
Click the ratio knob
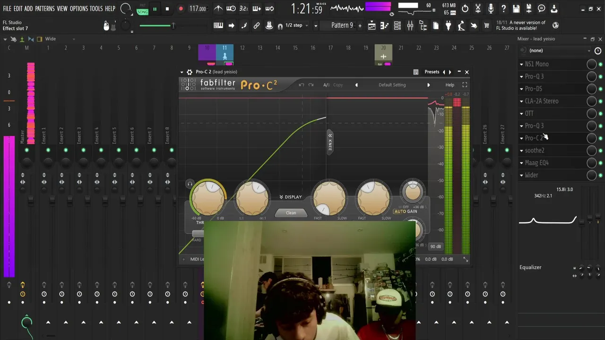(252, 198)
